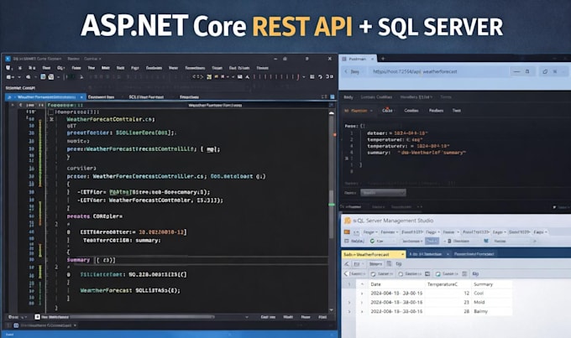This screenshot has width=571, height=338.
Task: Click the letter A icon in Visual Studio toolbar
Action: (247, 77)
